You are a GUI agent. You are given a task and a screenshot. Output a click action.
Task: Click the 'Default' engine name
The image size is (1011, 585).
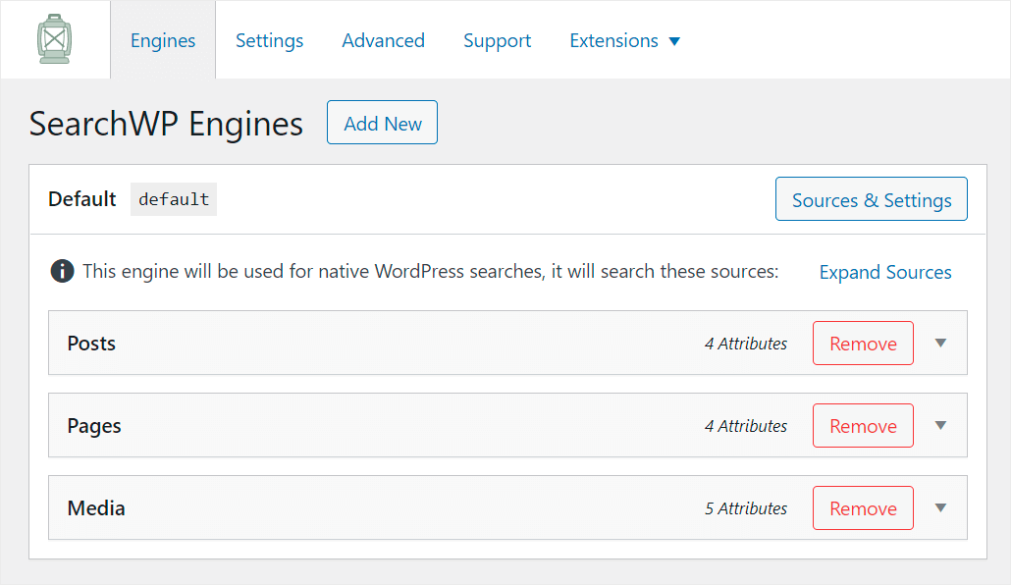(x=81, y=199)
